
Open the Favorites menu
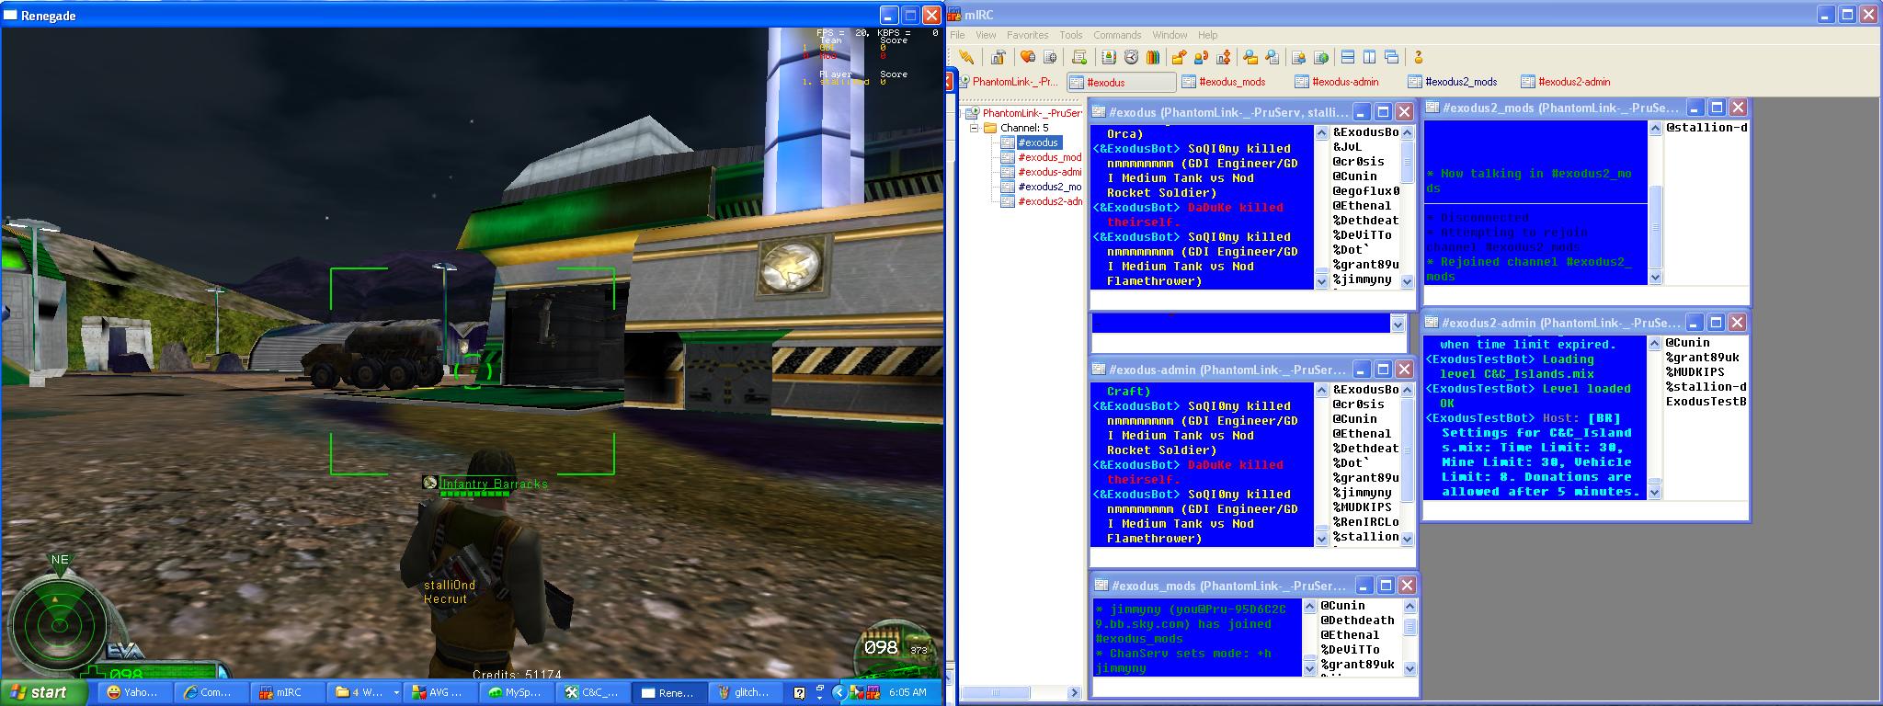point(1027,35)
